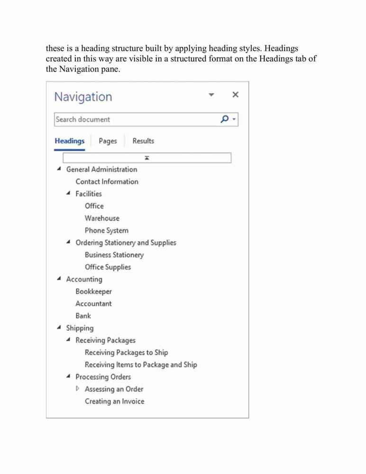Select the Bookkeeper heading
Image resolution: width=366 pixels, height=474 pixels.
click(93, 292)
